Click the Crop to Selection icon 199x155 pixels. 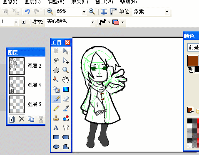6,12
